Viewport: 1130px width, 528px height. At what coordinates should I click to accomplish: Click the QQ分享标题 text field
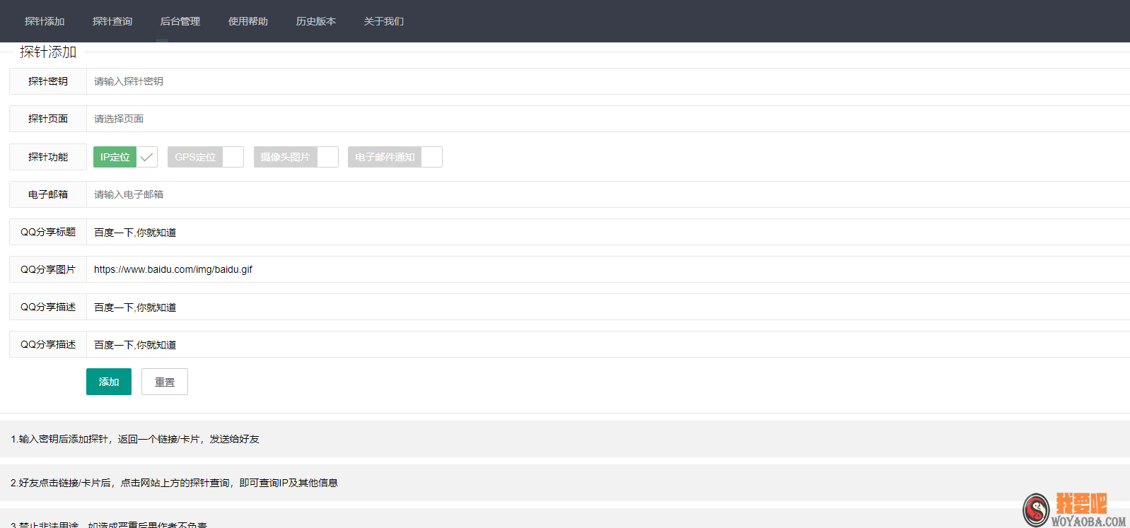[x=607, y=232]
